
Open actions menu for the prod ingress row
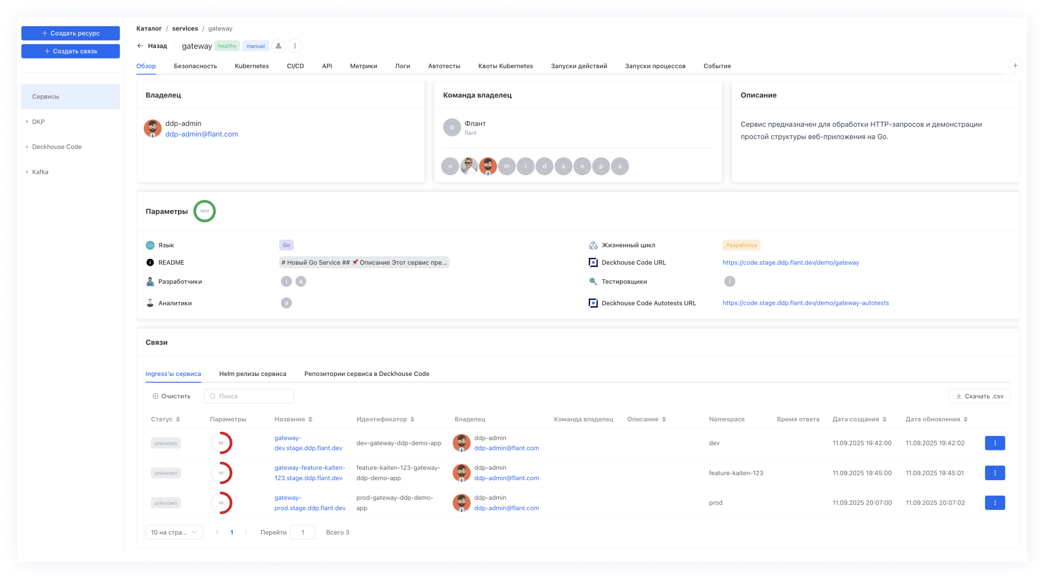point(994,503)
